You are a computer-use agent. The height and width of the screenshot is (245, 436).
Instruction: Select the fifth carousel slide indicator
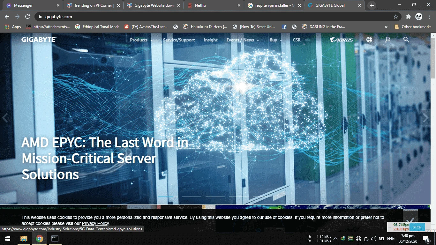263,197
